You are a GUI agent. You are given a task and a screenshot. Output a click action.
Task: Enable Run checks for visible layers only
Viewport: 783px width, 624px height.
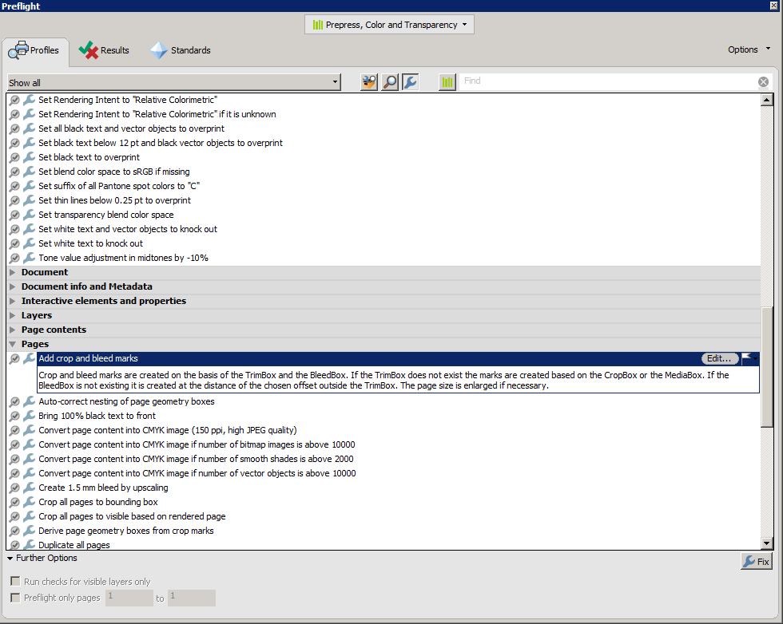[15, 581]
